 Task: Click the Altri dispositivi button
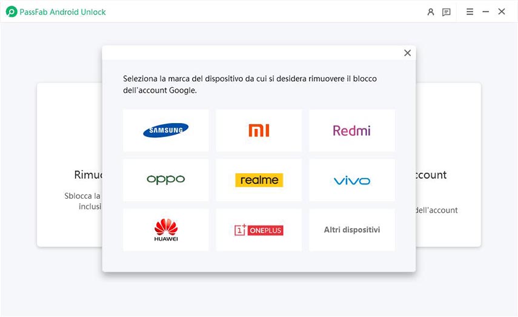[351, 230]
